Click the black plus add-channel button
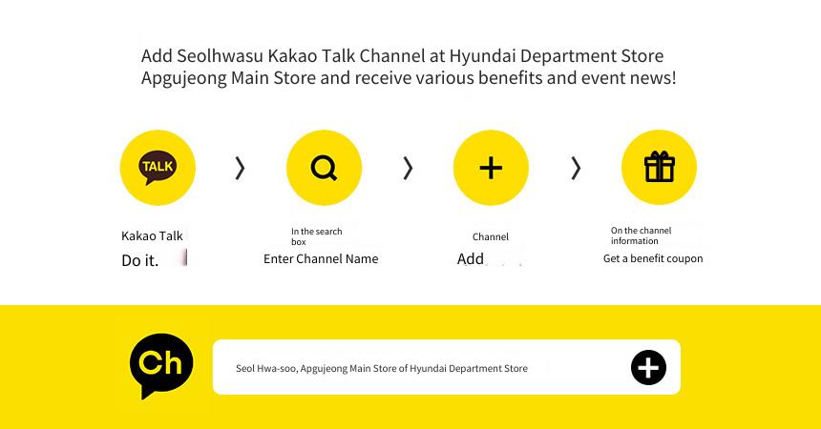821x429 pixels. (x=648, y=367)
